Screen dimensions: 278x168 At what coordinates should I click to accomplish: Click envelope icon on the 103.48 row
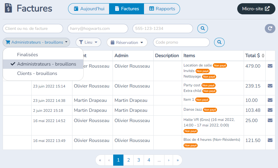point(270,110)
